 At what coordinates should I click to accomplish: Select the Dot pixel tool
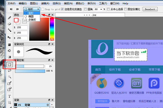point(9,30)
